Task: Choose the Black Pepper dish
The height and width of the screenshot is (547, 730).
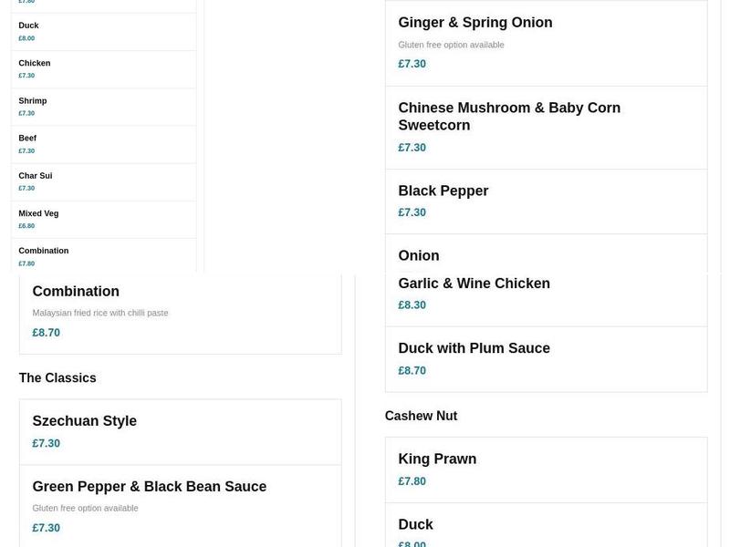Action: pos(545,201)
